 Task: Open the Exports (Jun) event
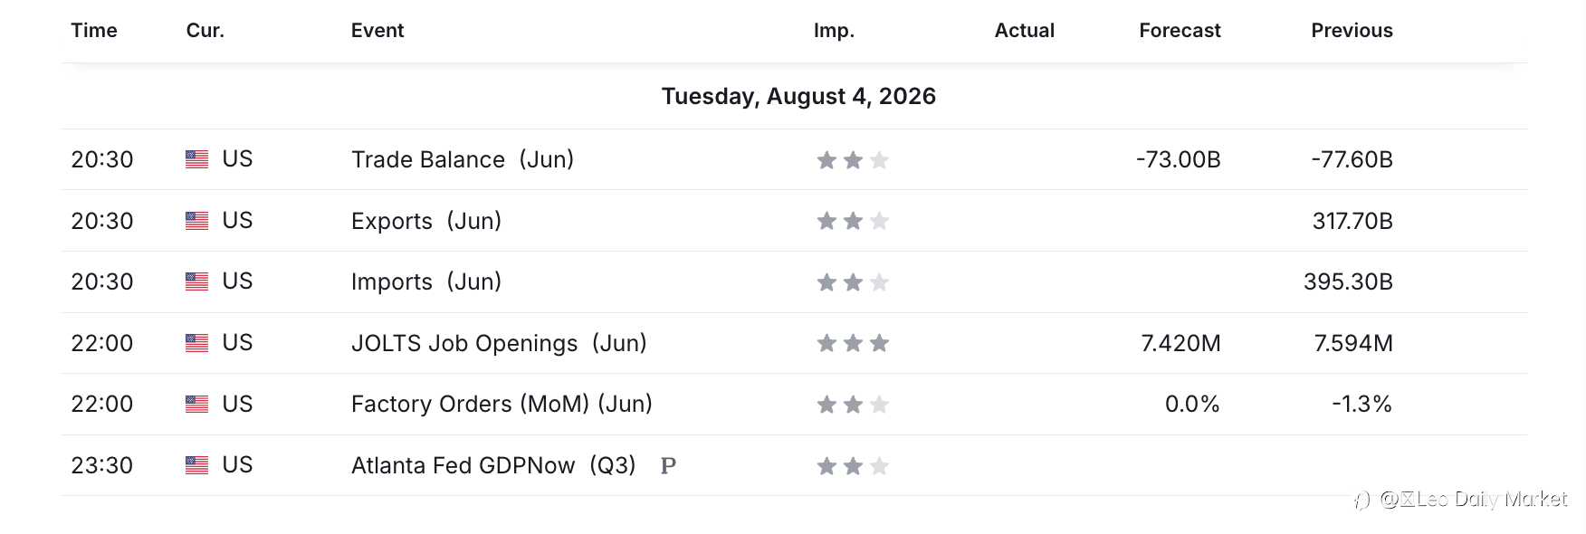coord(426,221)
